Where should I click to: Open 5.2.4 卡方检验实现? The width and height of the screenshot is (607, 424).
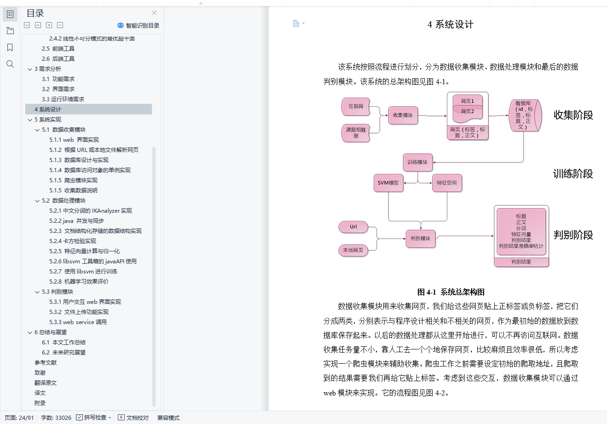[x=73, y=241]
